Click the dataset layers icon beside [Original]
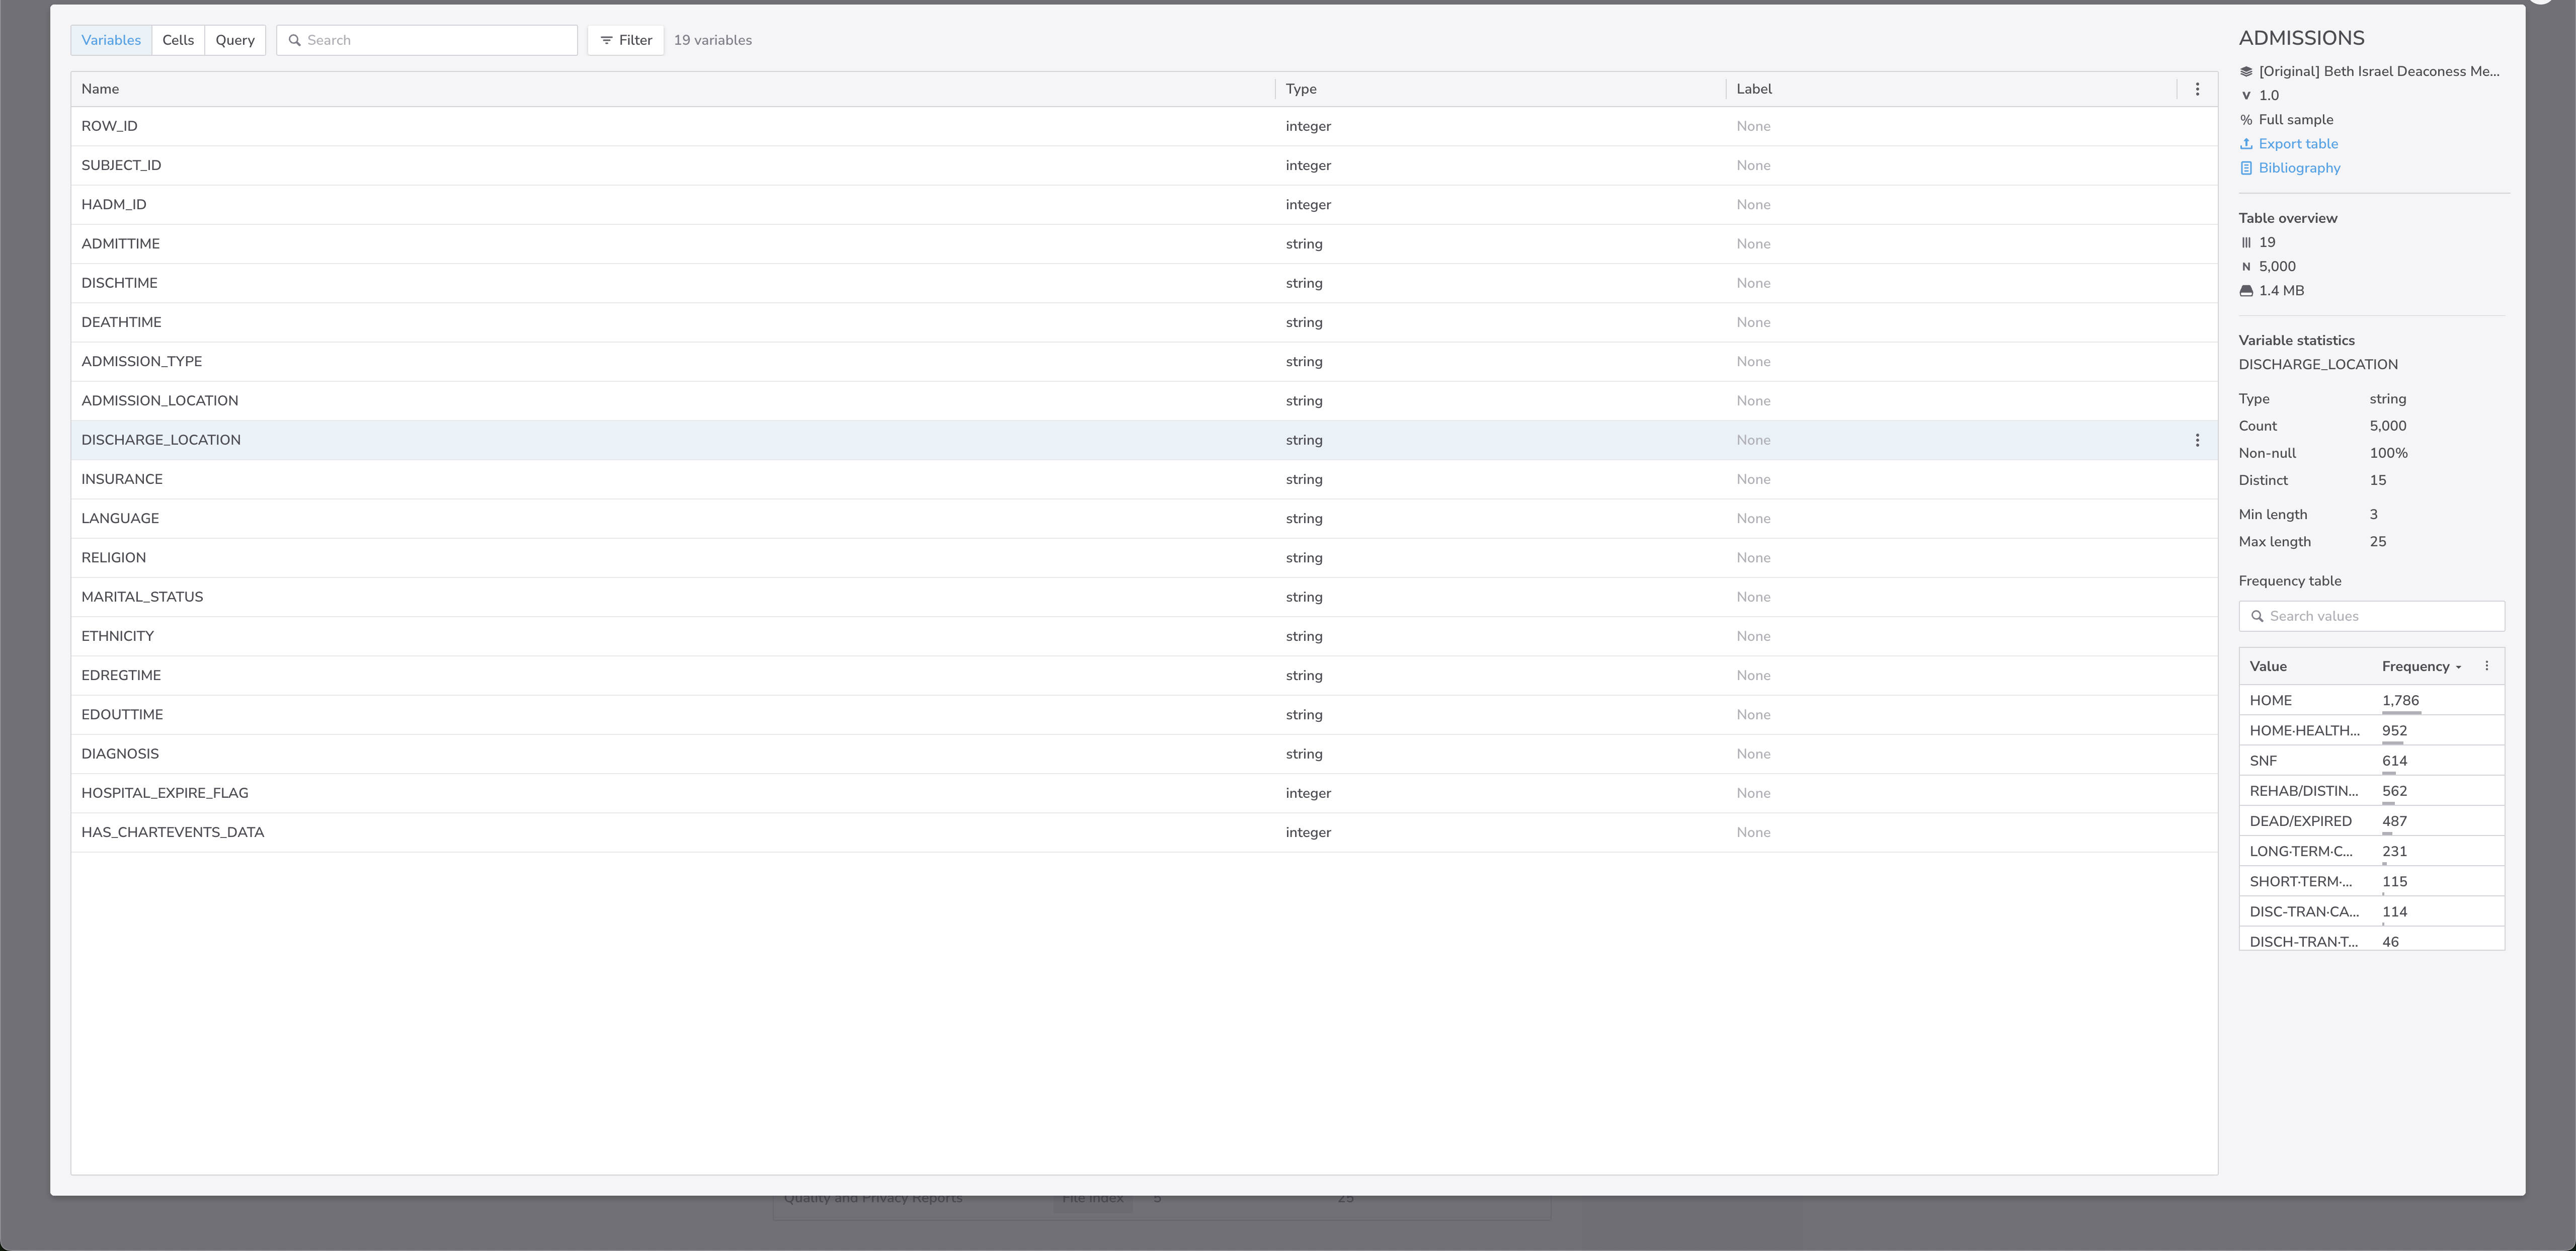The height and width of the screenshot is (1251, 2576). coord(2246,72)
